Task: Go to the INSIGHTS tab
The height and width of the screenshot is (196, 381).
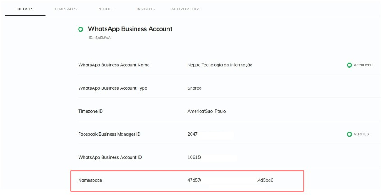Action: tap(145, 9)
